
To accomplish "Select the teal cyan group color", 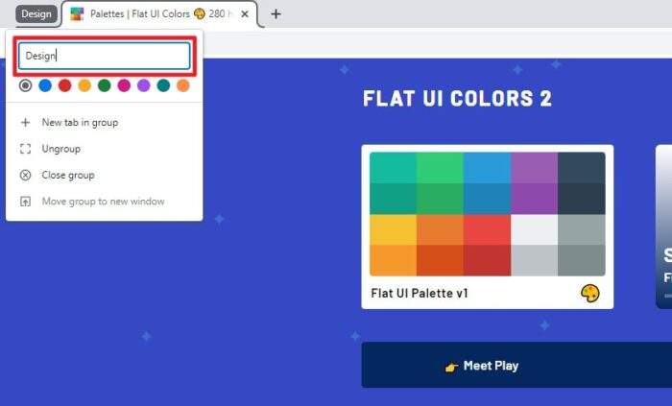I will (x=163, y=85).
